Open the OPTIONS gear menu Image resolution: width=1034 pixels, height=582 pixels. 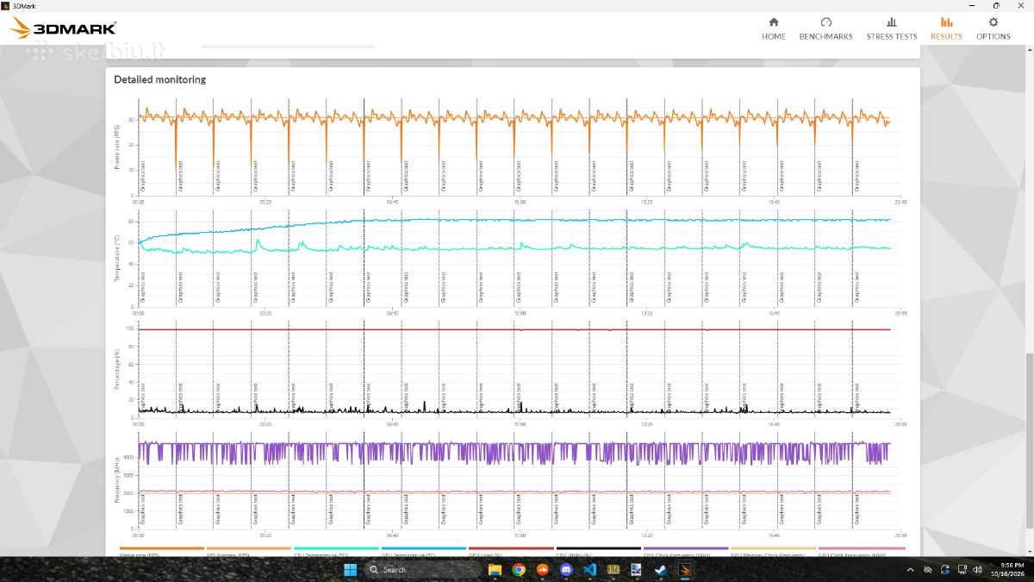tap(993, 28)
